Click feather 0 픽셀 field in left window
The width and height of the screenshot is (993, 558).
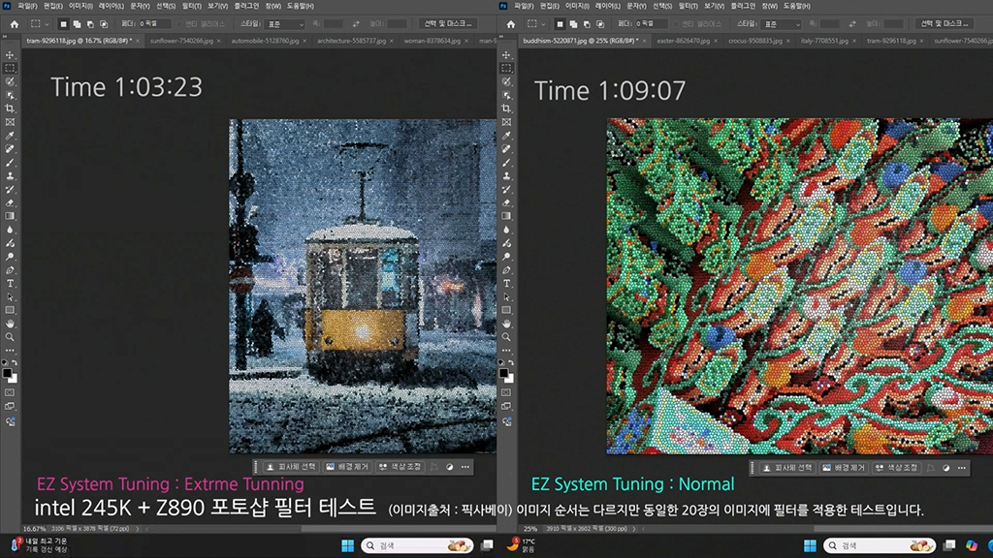pyautogui.click(x=154, y=24)
